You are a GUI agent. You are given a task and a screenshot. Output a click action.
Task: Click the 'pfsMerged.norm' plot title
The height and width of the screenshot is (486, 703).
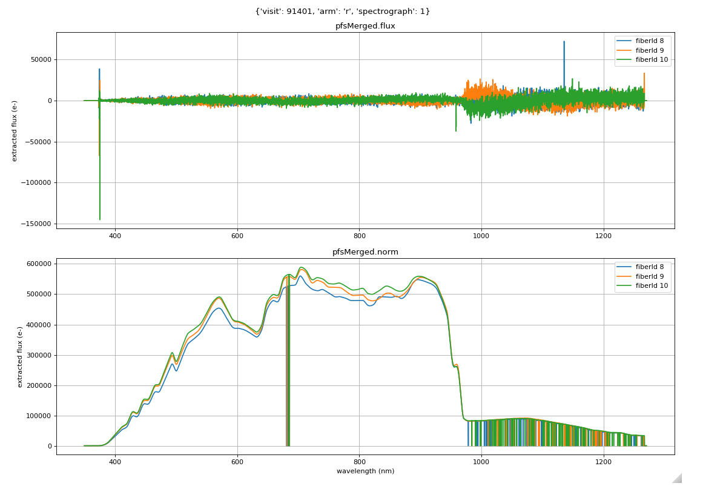tap(365, 252)
